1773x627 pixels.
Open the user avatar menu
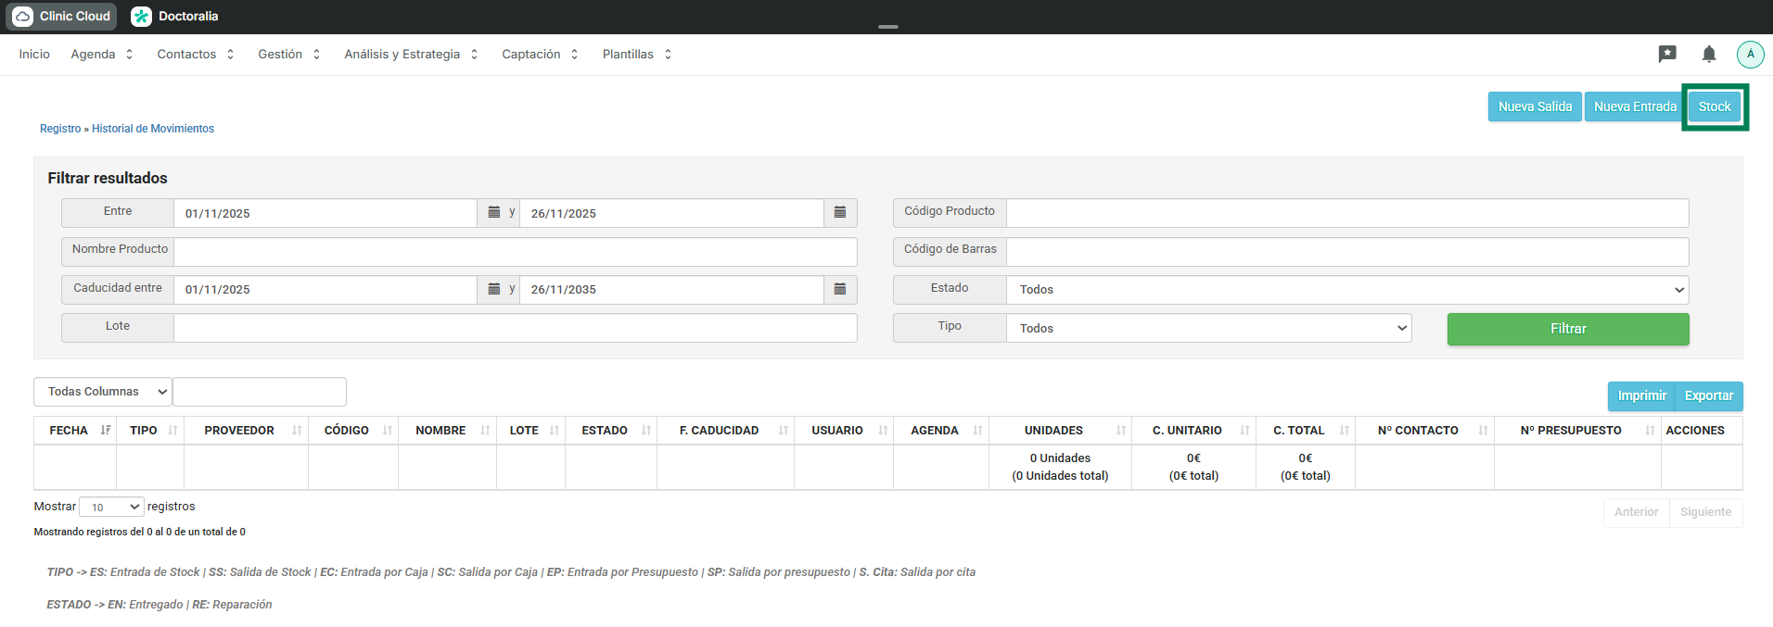(1750, 54)
